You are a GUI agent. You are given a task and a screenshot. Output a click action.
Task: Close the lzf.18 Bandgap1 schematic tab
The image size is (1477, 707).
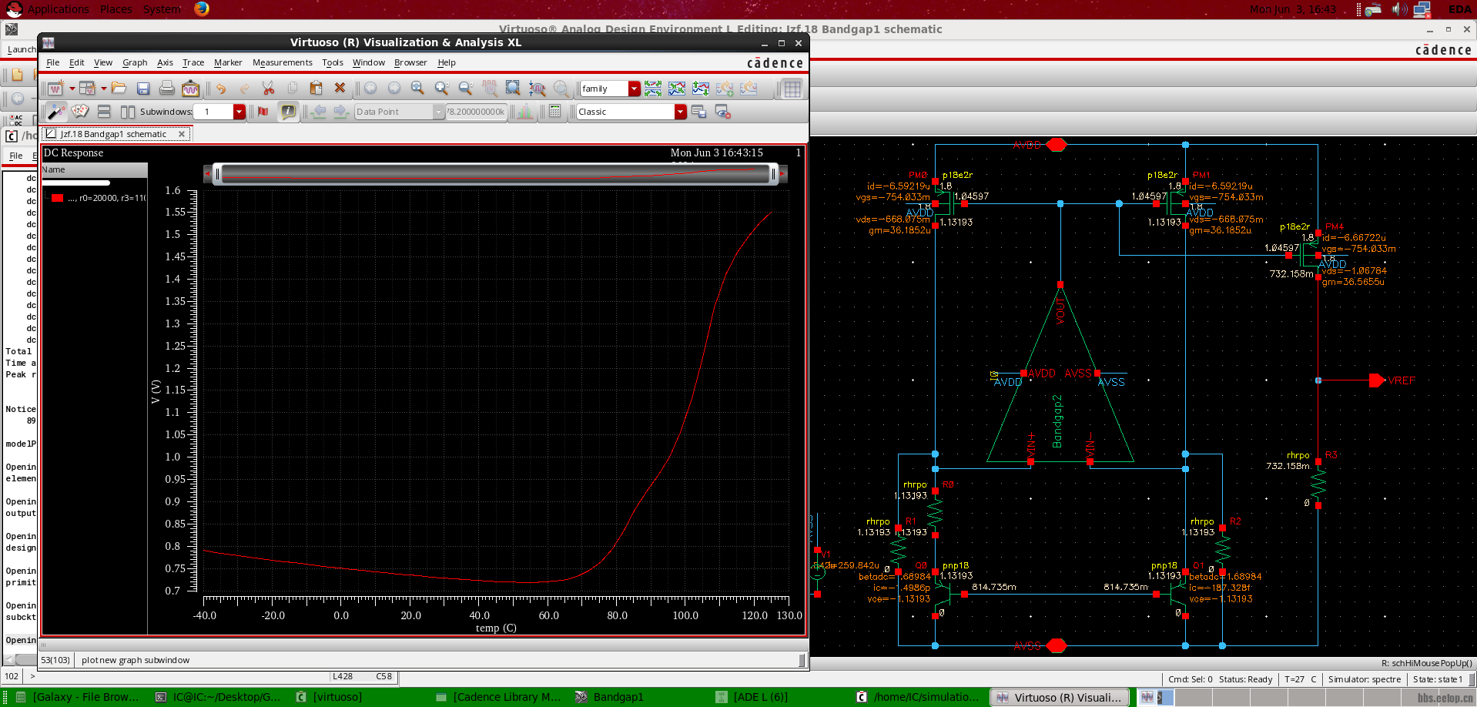point(182,134)
